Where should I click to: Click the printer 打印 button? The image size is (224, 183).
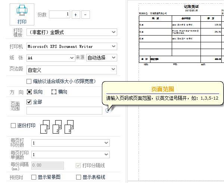(x=22, y=15)
